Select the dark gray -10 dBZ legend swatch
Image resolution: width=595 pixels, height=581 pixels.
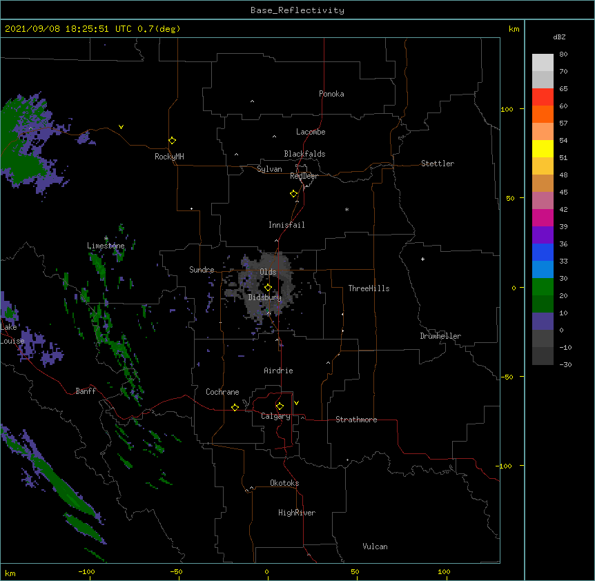point(543,356)
